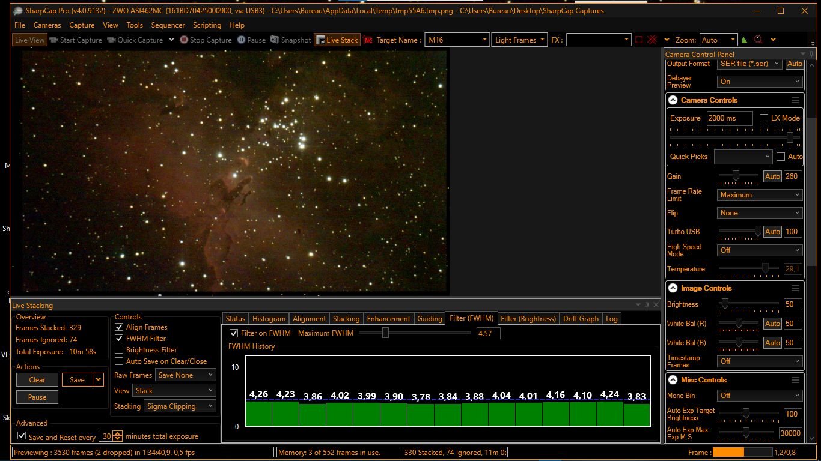This screenshot has height=461, width=821.
Task: Click the Start Capture toolbar button
Action: 76,40
